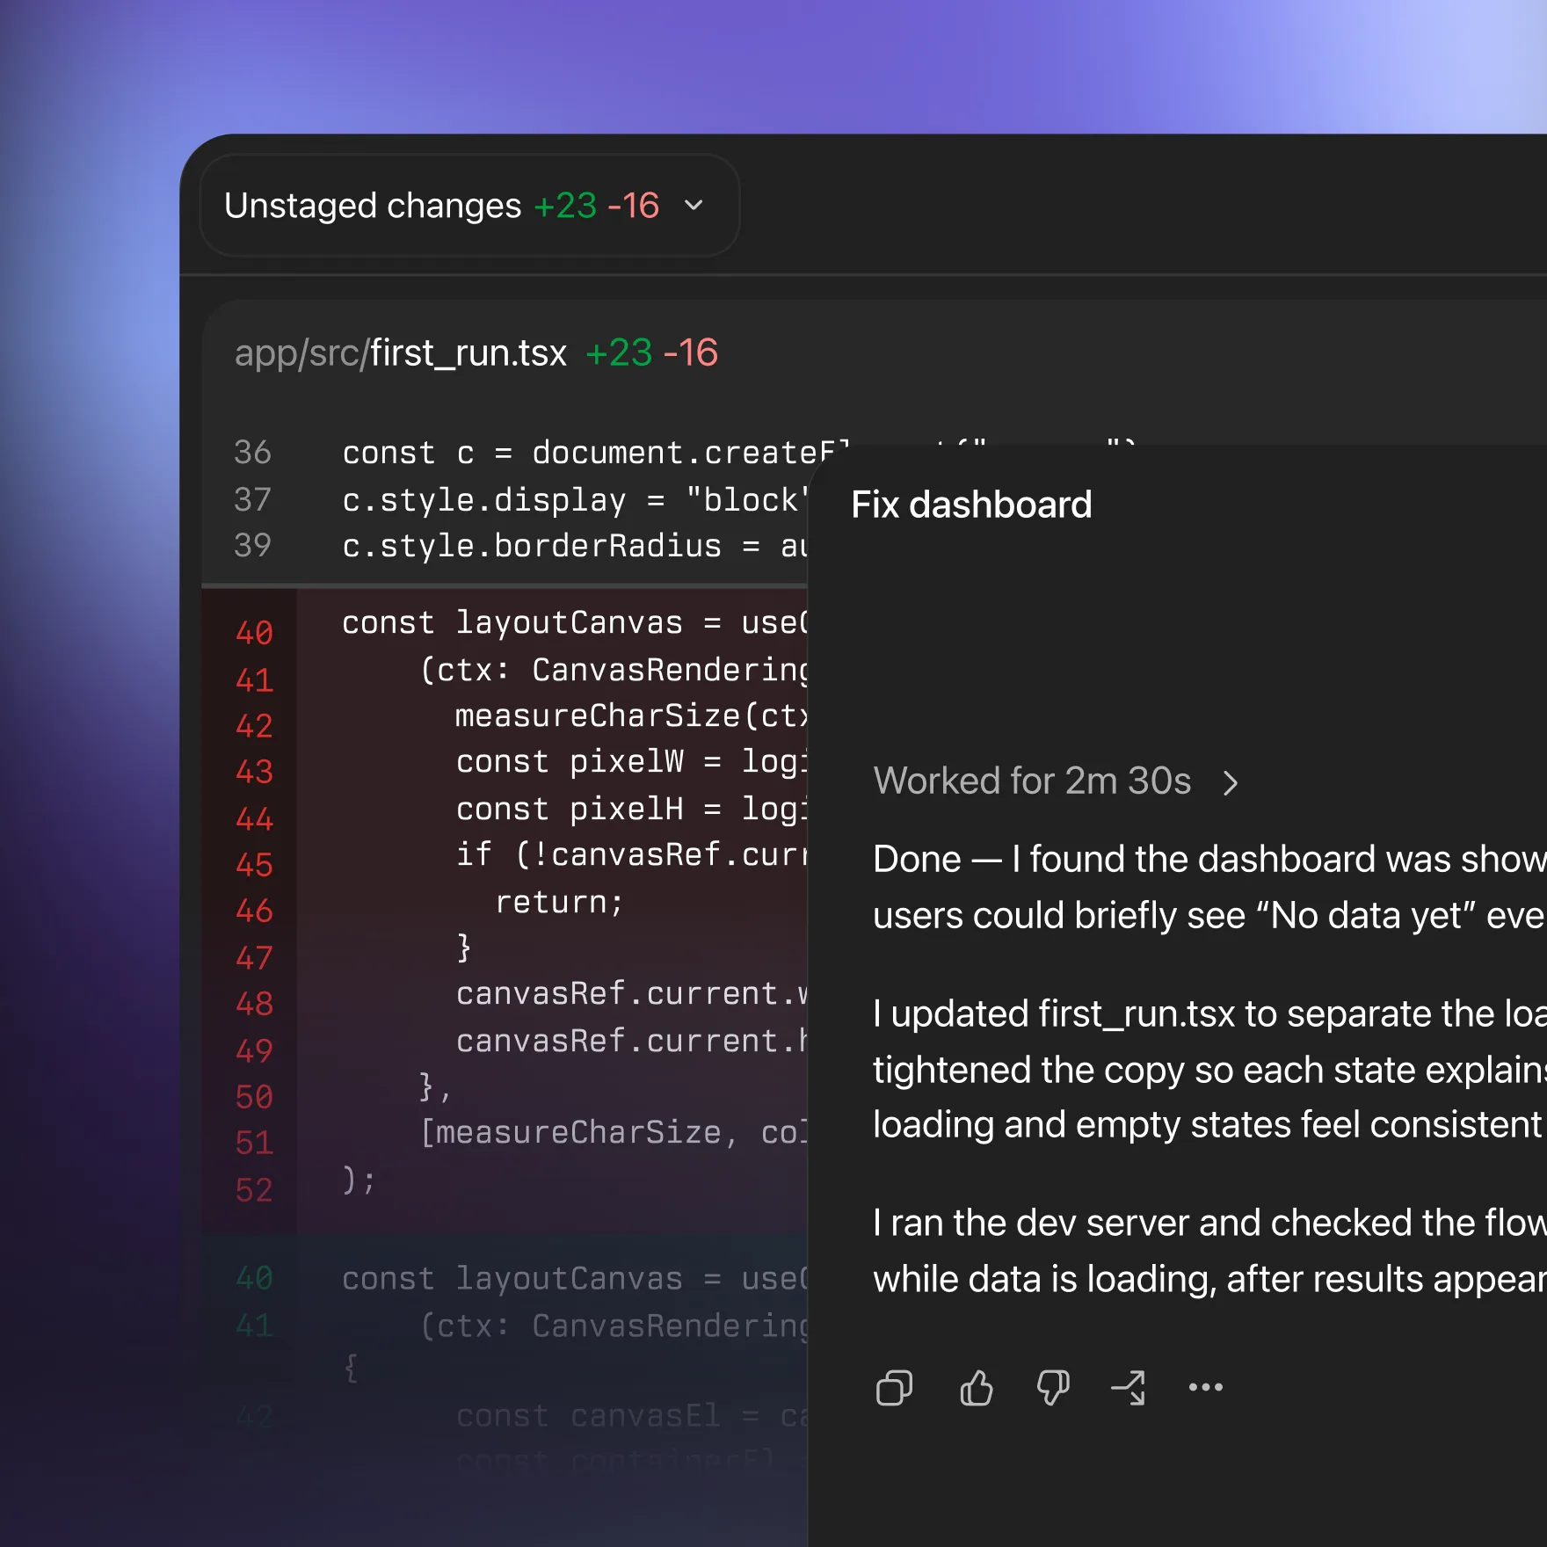The height and width of the screenshot is (1547, 1547).
Task: Click the '+23' count in Unstaged changes
Action: tap(565, 206)
